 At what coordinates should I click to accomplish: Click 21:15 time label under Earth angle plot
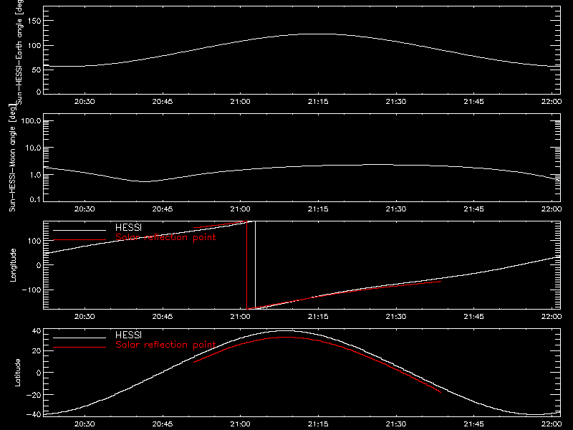(x=318, y=102)
